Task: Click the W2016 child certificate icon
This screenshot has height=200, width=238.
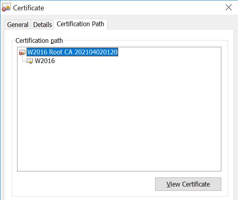Action: coord(30,61)
